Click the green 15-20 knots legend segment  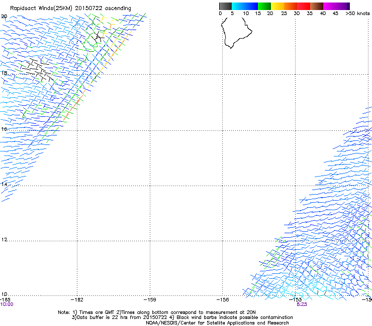pos(264,6)
